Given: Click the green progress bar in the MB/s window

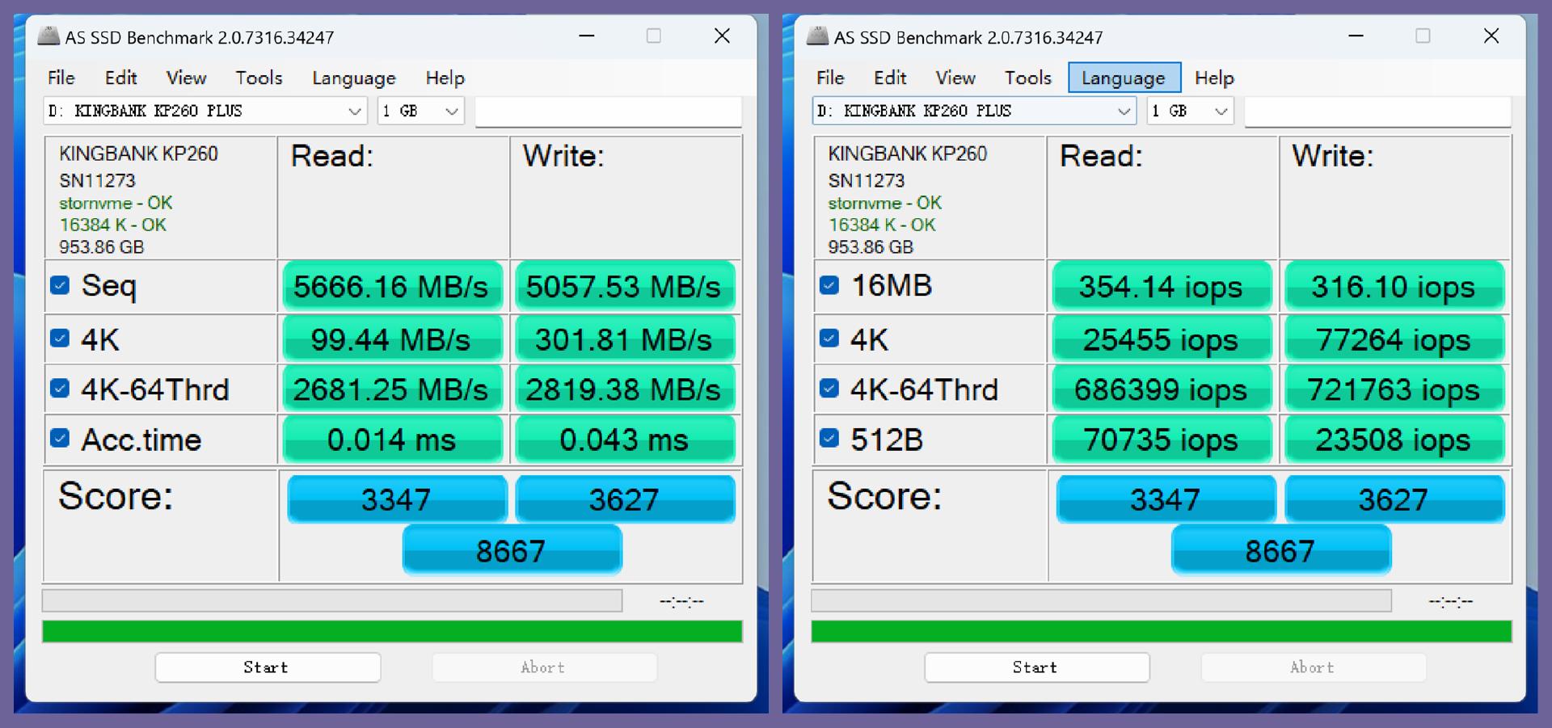Looking at the screenshot, I should [x=392, y=631].
